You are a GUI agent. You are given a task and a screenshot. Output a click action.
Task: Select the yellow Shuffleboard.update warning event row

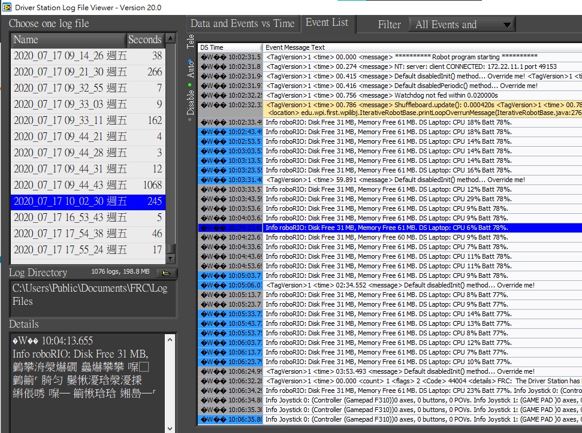pyautogui.click(x=390, y=109)
